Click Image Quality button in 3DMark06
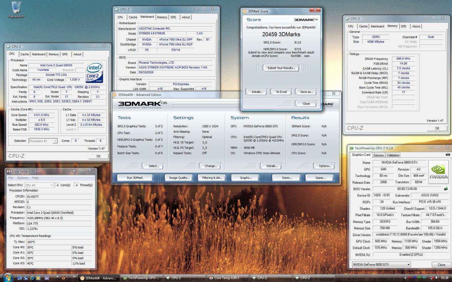 pyautogui.click(x=179, y=178)
